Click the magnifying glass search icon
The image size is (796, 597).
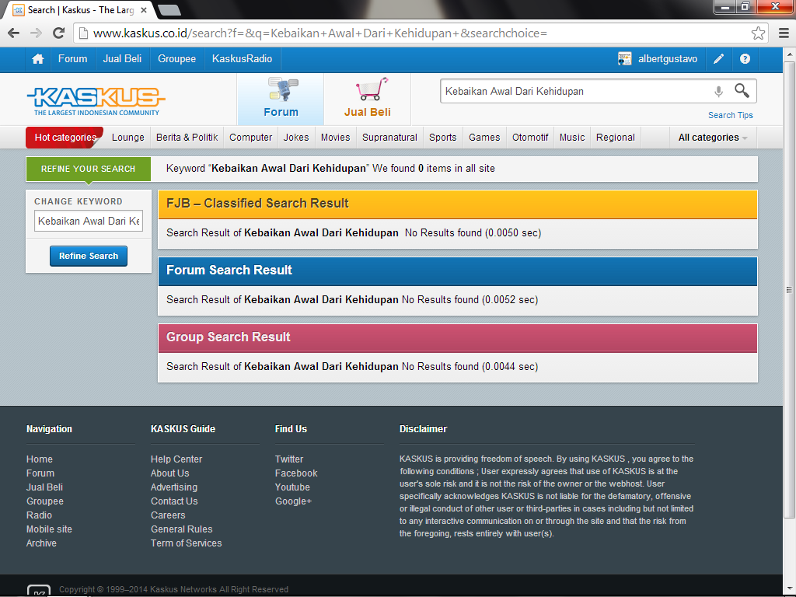point(742,91)
